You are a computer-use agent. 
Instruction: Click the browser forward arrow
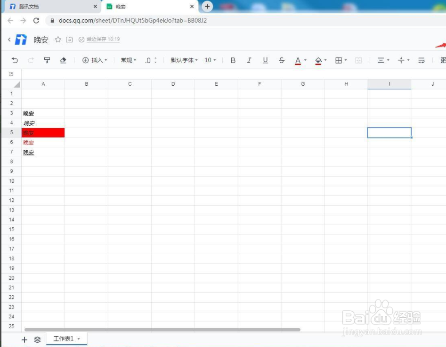click(24, 20)
